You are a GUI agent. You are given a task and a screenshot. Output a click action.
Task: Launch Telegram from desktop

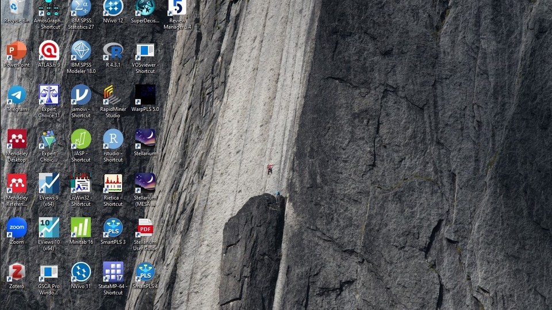[x=17, y=99]
